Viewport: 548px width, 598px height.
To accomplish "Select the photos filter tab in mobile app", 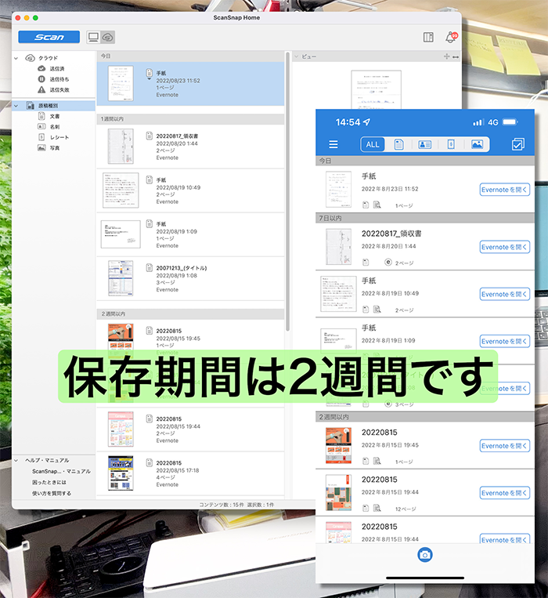I will pos(477,144).
